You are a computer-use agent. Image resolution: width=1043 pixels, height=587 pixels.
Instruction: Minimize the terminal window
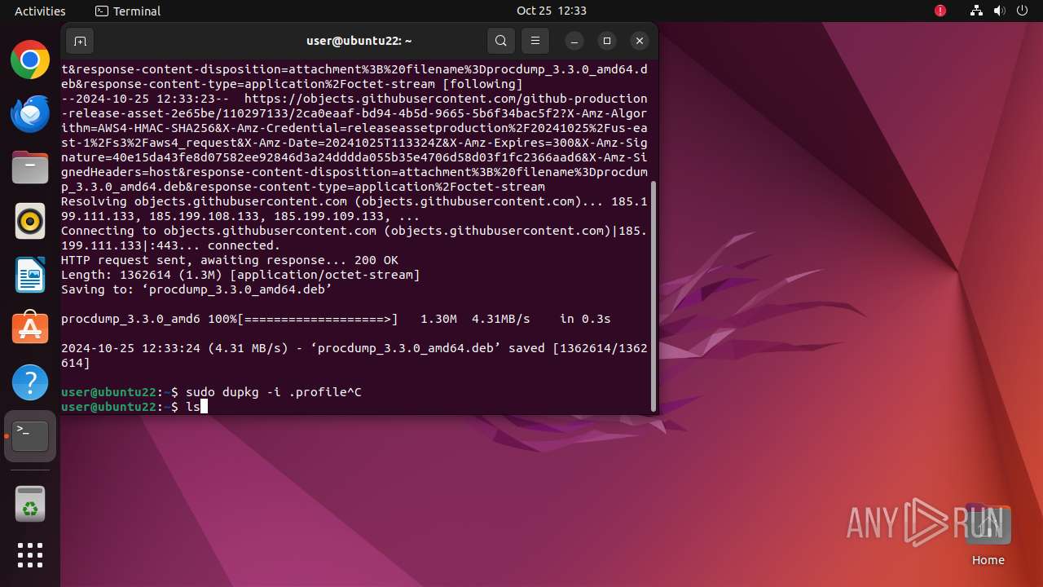point(574,41)
